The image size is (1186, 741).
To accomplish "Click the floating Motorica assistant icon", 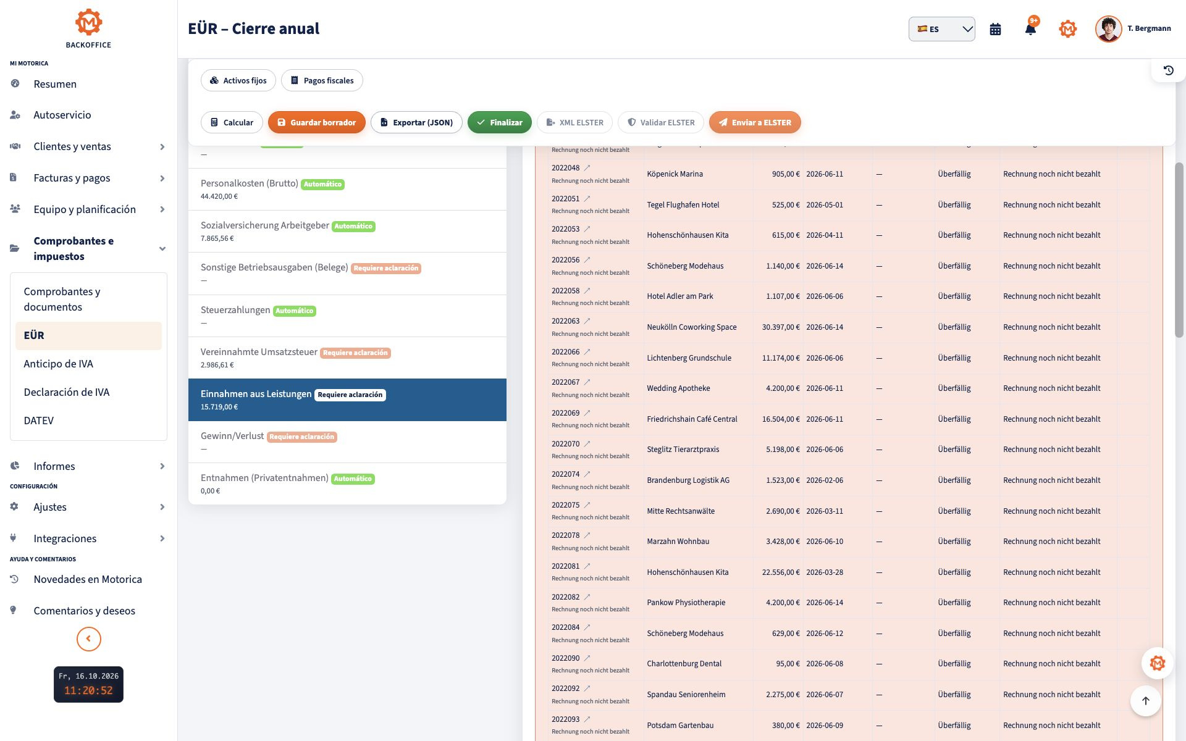I will (1157, 663).
